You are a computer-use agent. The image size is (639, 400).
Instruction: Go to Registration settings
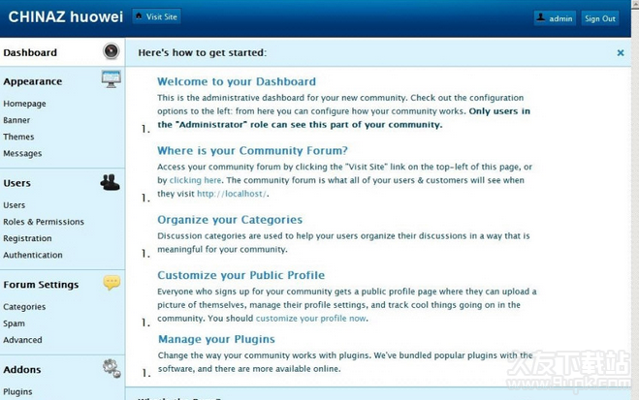coord(27,238)
